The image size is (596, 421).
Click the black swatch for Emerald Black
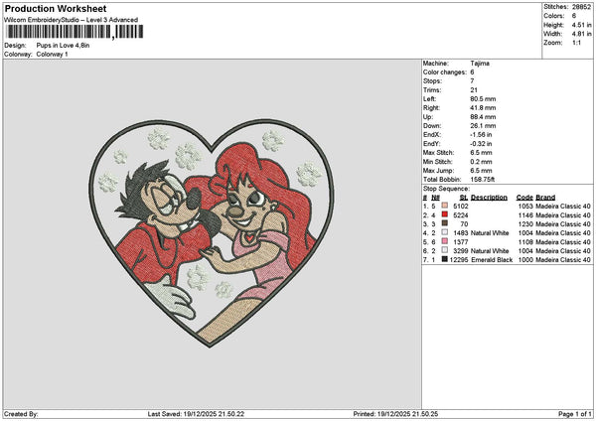point(445,259)
